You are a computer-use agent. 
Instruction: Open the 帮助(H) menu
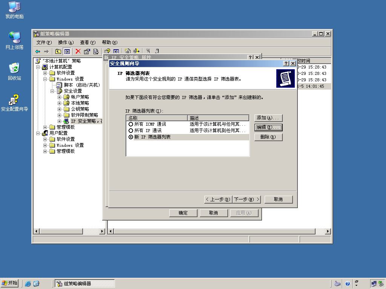pyautogui.click(x=110, y=43)
